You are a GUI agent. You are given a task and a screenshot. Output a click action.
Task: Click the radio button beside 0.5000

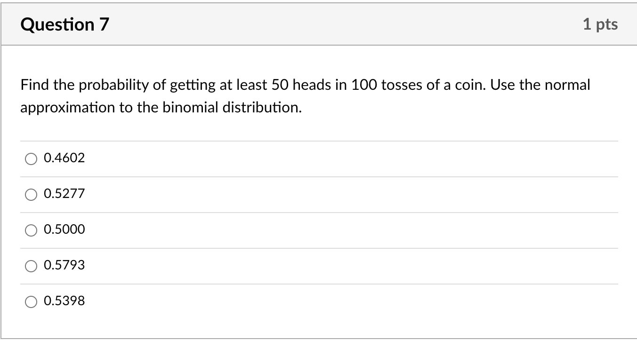click(x=31, y=230)
